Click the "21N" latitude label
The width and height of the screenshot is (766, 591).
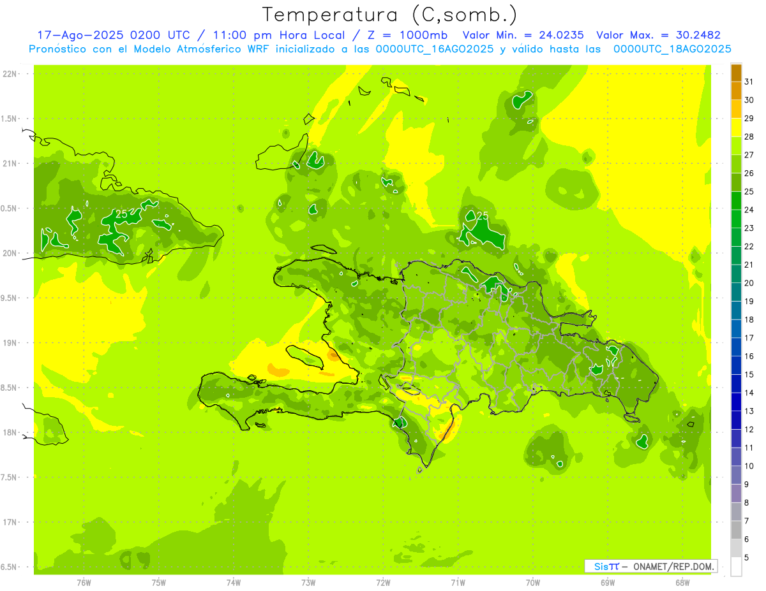(x=10, y=164)
